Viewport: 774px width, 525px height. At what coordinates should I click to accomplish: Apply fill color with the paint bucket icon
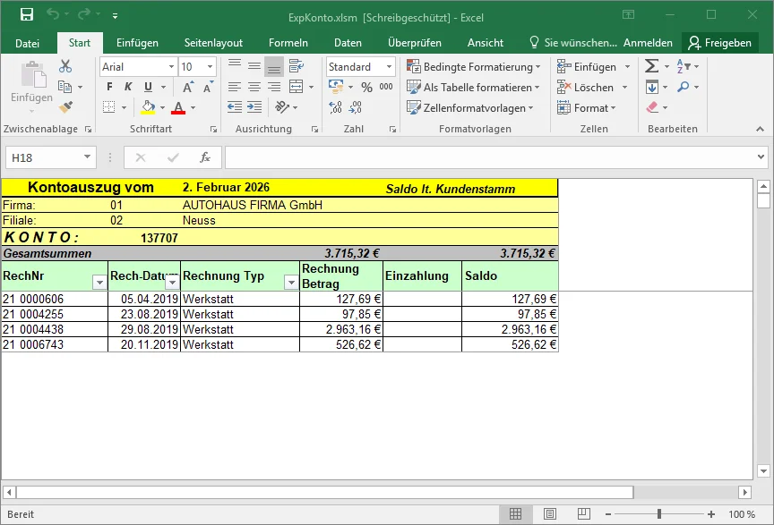148,107
